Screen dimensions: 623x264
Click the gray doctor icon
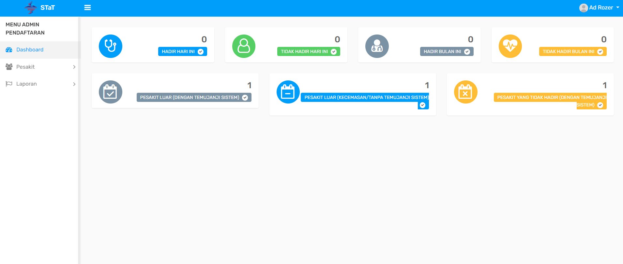click(377, 46)
